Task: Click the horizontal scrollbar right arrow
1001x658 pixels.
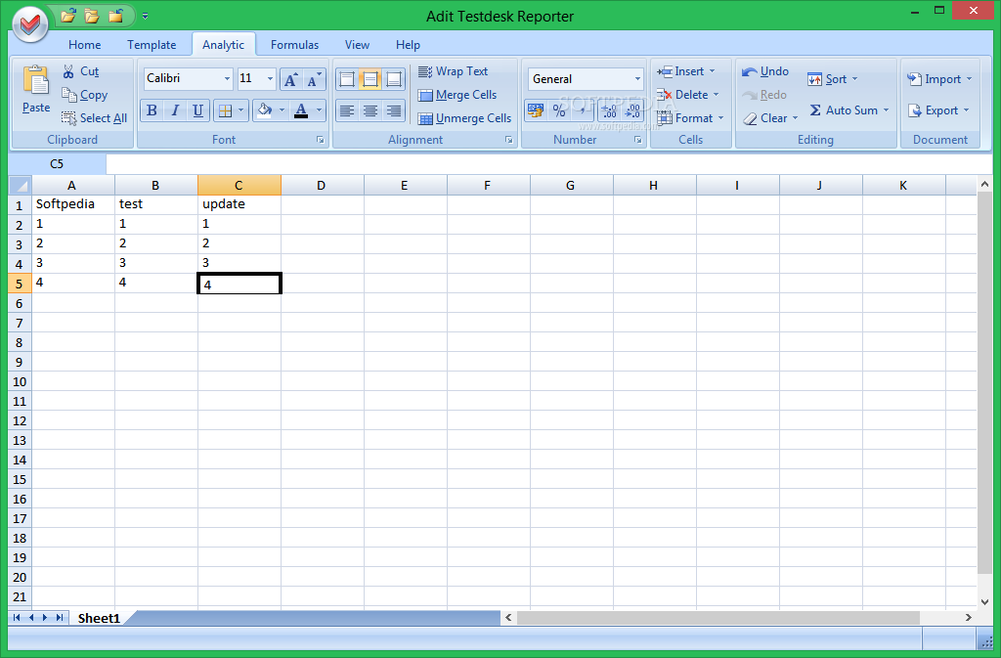Action: tap(969, 617)
